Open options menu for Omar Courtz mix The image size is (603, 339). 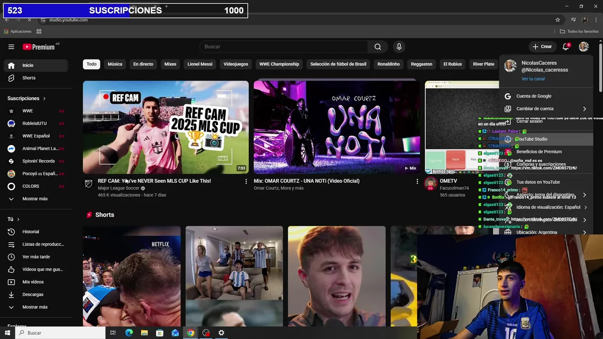click(x=417, y=181)
